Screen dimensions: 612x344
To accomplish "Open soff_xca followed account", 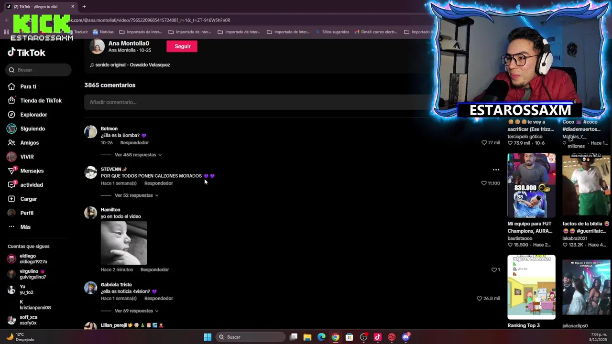I will coord(28,320).
